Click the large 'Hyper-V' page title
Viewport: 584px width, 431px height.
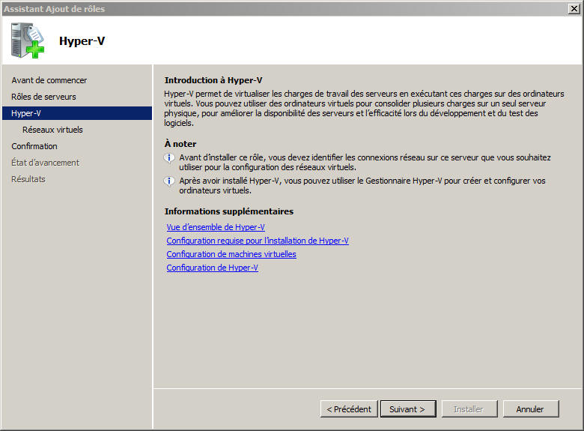(x=82, y=40)
